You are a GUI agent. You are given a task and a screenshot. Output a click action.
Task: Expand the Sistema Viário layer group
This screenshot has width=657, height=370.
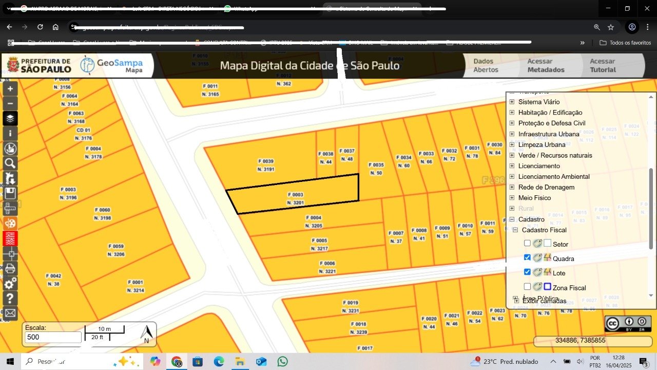[x=512, y=102]
